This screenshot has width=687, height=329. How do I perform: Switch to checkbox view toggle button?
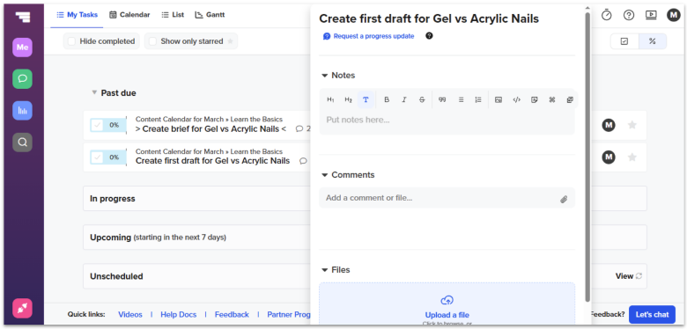624,41
